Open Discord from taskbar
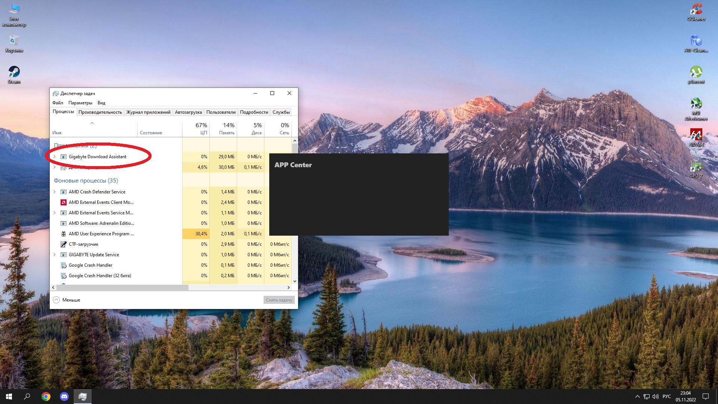This screenshot has height=404, width=718. click(x=64, y=397)
